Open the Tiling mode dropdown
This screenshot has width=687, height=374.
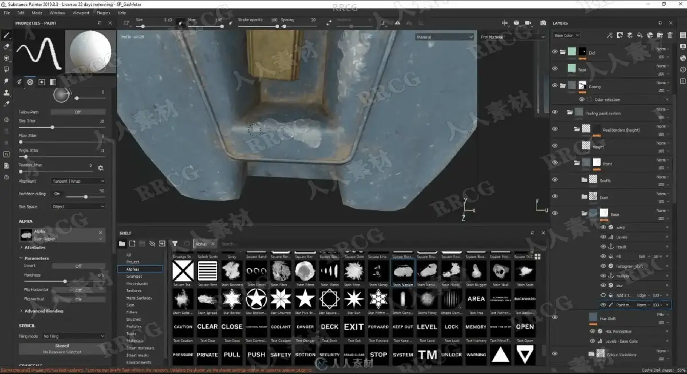pyautogui.click(x=74, y=336)
